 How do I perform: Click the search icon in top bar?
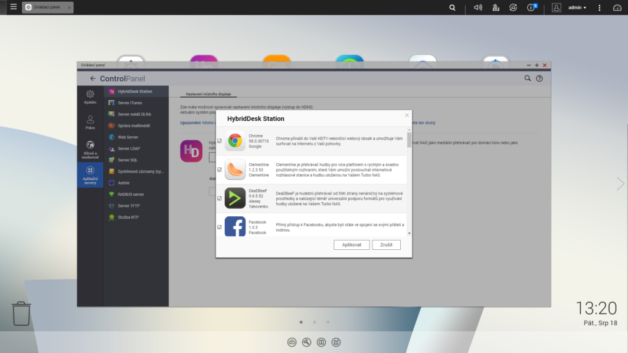tap(452, 8)
